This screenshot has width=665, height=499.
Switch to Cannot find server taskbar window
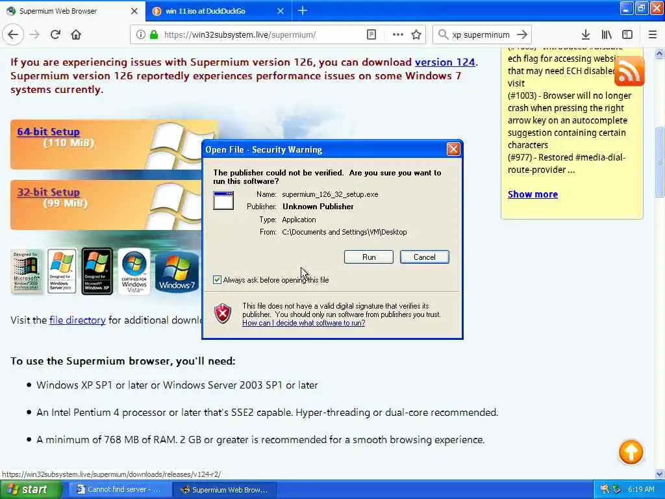coord(119,489)
